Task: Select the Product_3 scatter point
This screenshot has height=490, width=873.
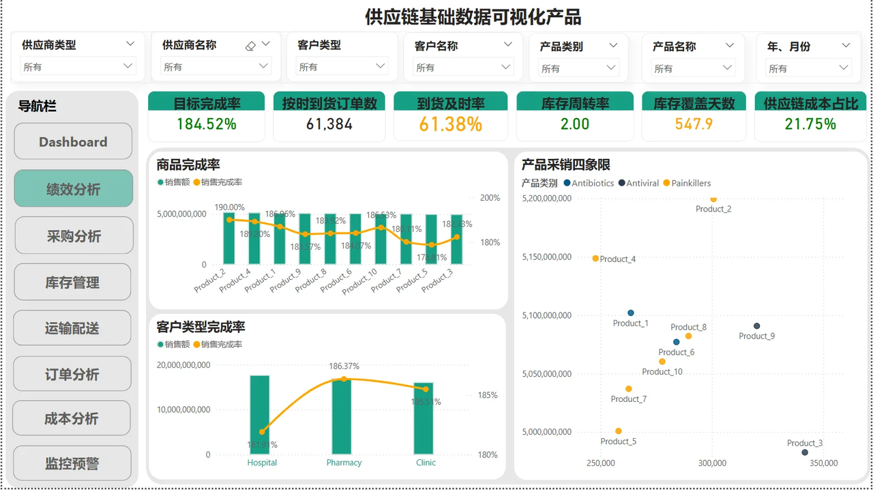Action: (x=805, y=452)
